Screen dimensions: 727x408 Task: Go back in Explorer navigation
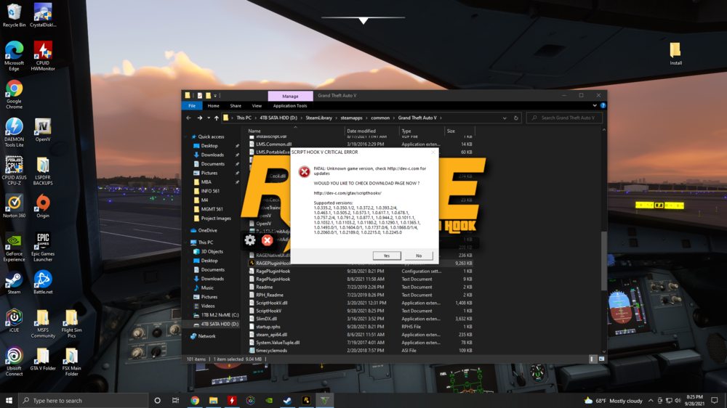coord(189,118)
